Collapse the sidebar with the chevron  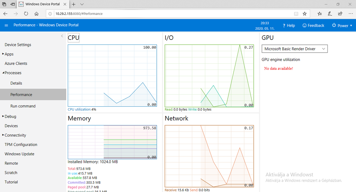(x=62, y=36)
